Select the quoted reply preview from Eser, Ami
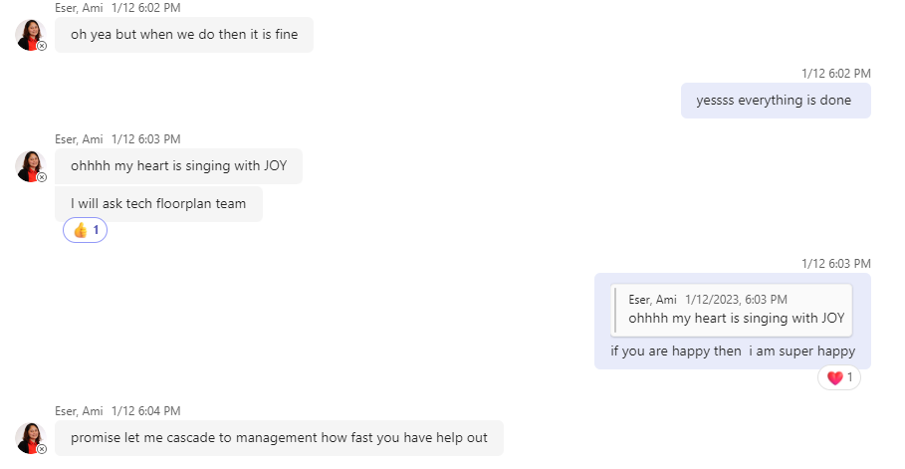Viewport: 905px width, 469px height. [732, 310]
